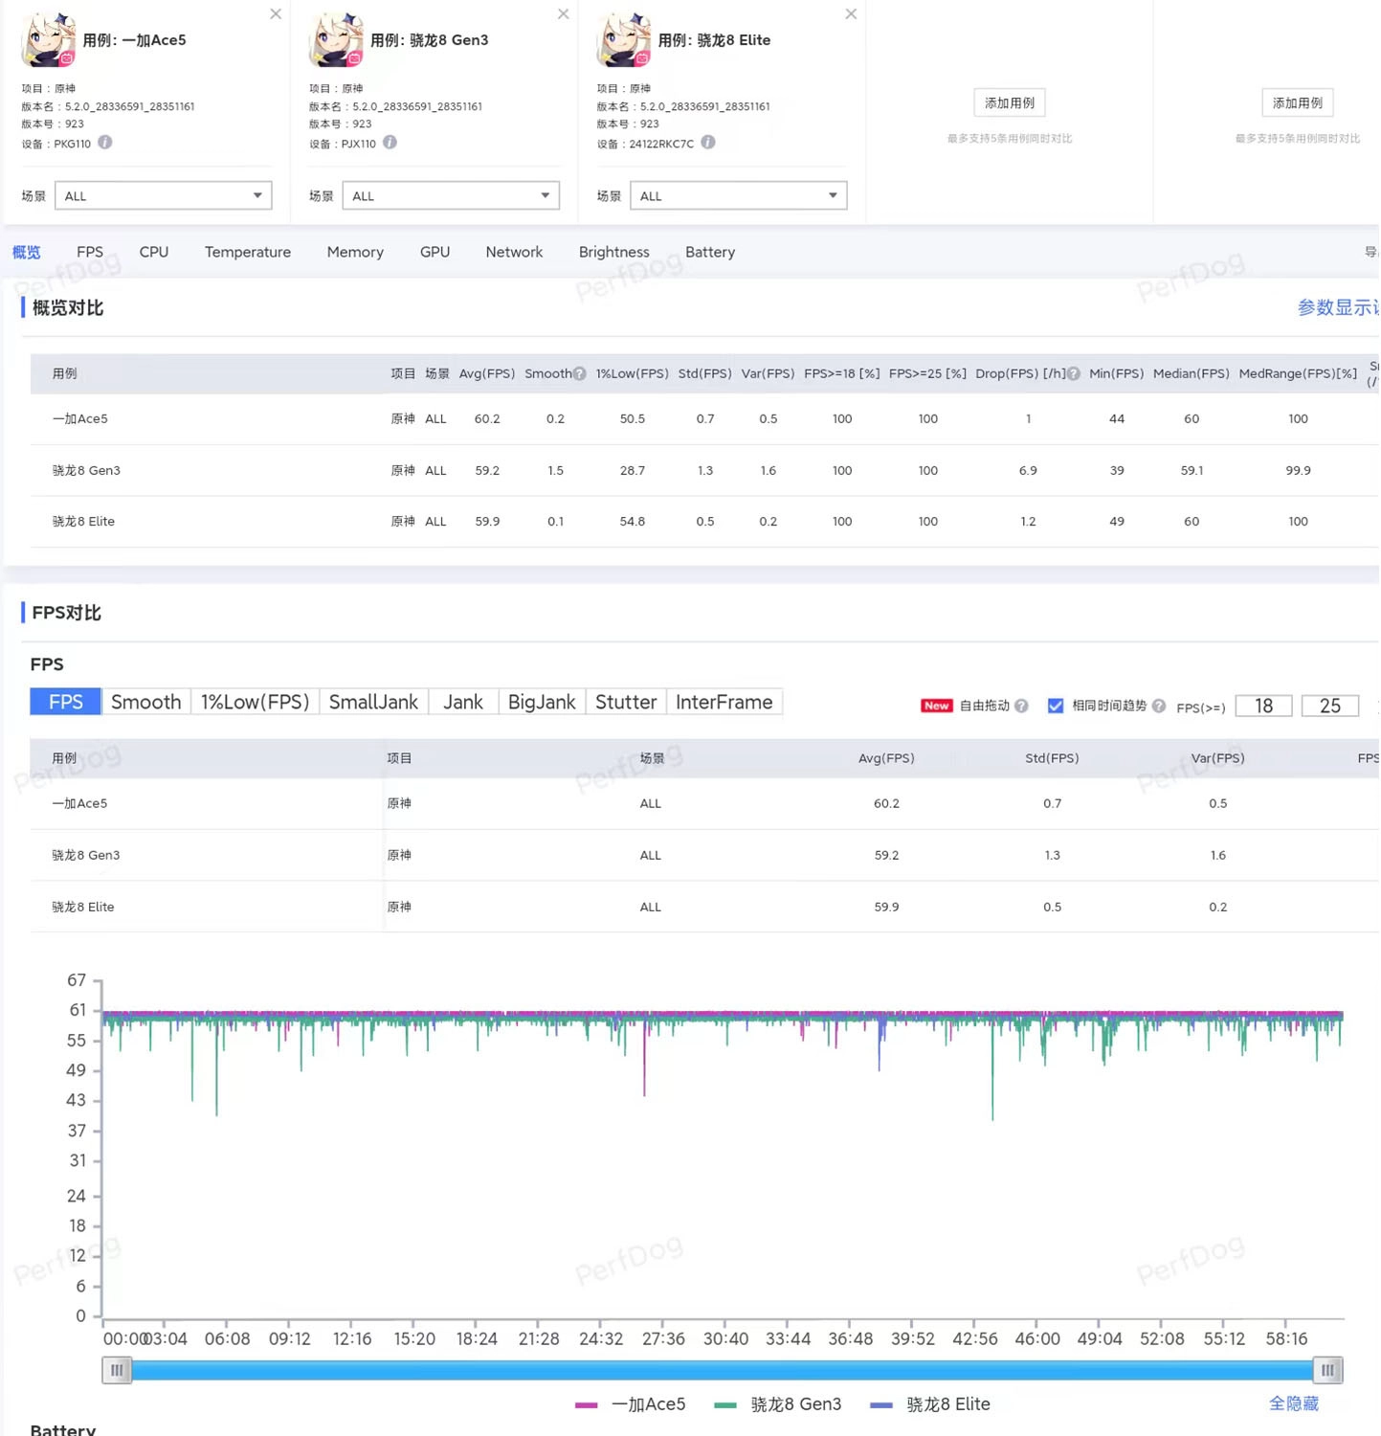Image resolution: width=1381 pixels, height=1436 pixels.
Task: Close the 一加Ace5 case card
Action: pyautogui.click(x=276, y=14)
